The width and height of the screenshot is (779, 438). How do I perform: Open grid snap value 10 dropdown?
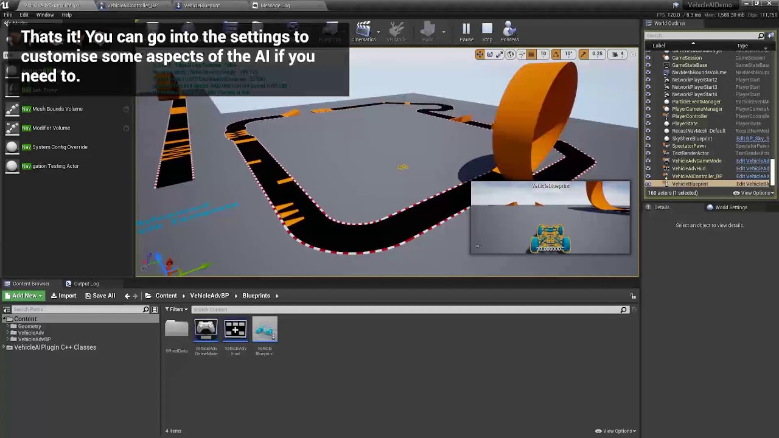click(543, 54)
